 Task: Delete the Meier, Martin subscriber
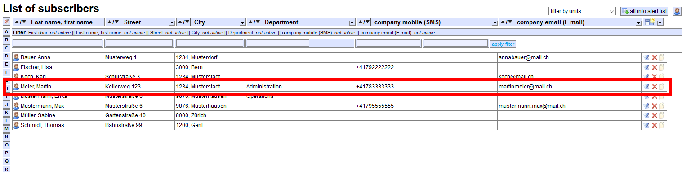tap(654, 87)
